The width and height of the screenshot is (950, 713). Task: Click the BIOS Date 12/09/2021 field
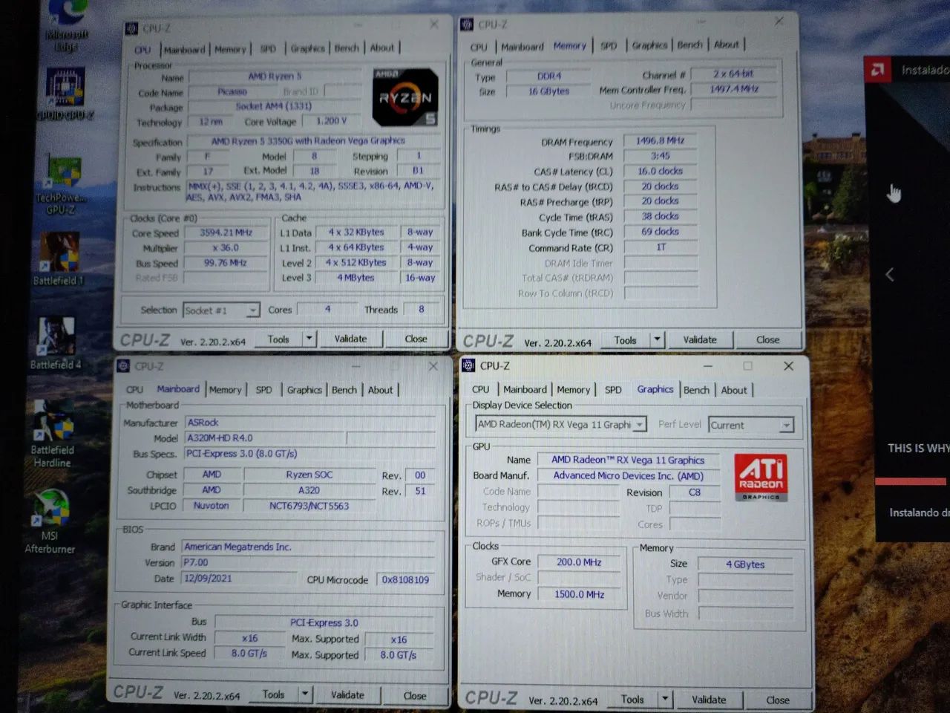click(x=239, y=579)
